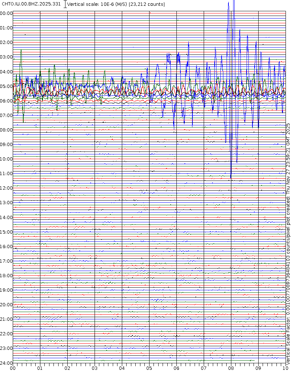Viewport: 291px width, 372px height.
Task: Select the 18:00 hour label on left axis
Action: [6, 276]
